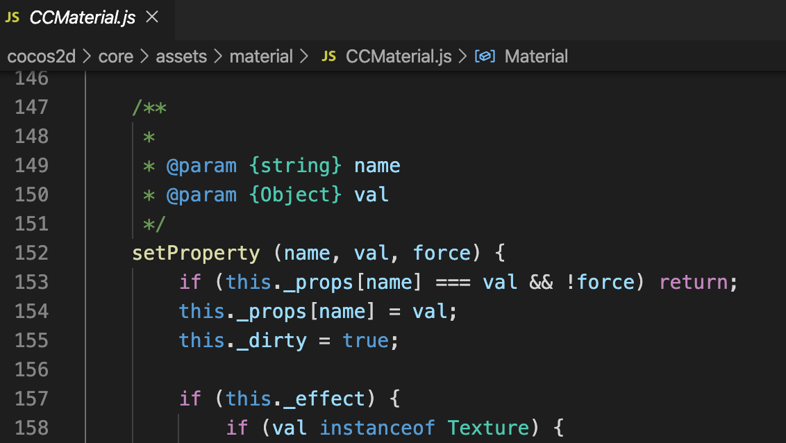Select CCMaterial.js in the breadcrumb path
Viewport: 786px width, 443px height.
(x=399, y=56)
